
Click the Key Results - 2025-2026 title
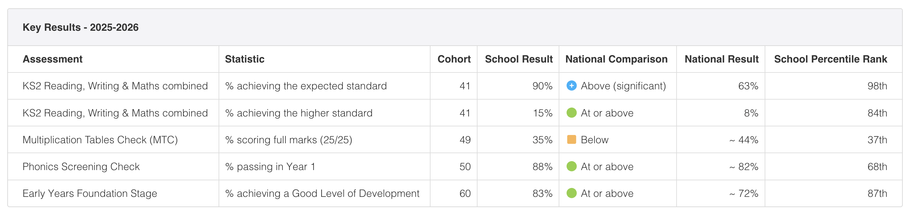pyautogui.click(x=80, y=27)
